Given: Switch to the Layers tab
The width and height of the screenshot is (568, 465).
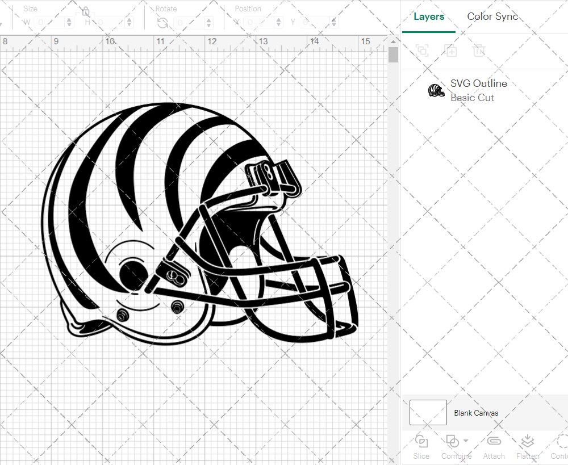Looking at the screenshot, I should (429, 16).
